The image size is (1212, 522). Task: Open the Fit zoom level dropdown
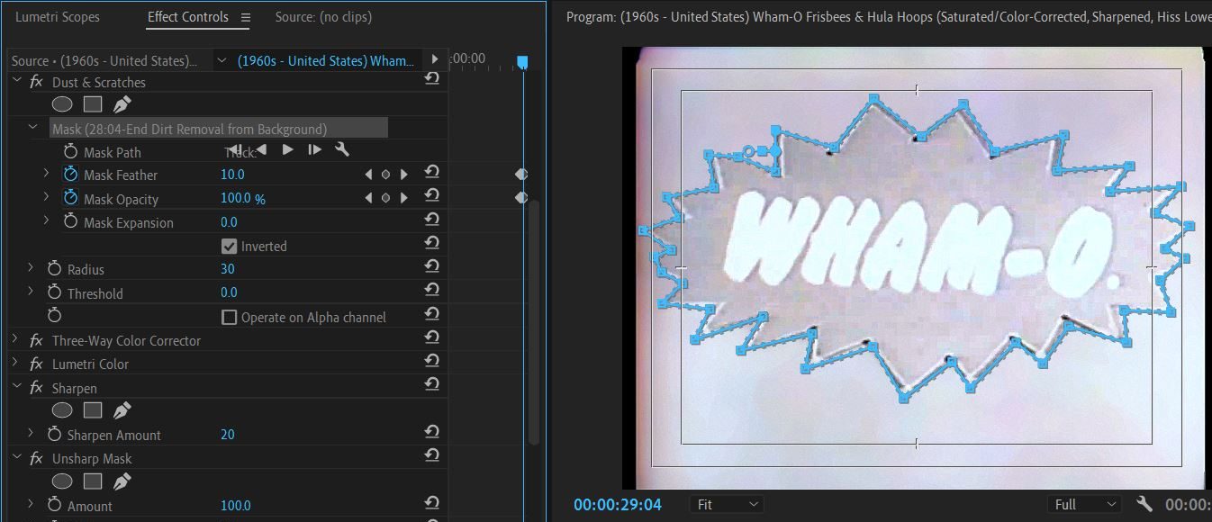[x=728, y=504]
